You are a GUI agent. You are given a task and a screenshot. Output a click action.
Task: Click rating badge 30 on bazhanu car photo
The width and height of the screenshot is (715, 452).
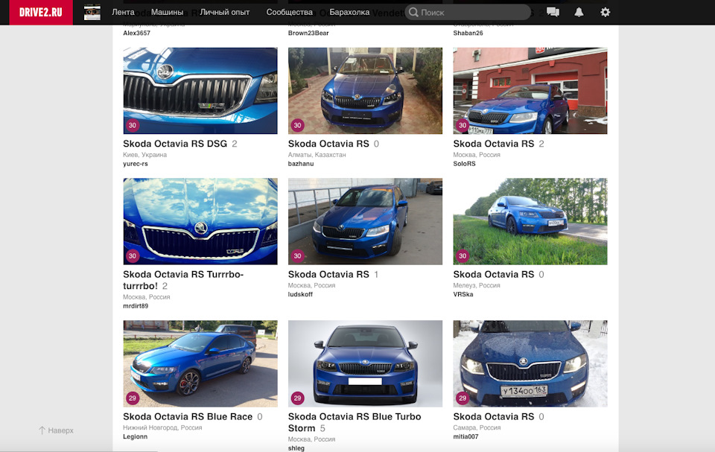(x=297, y=125)
